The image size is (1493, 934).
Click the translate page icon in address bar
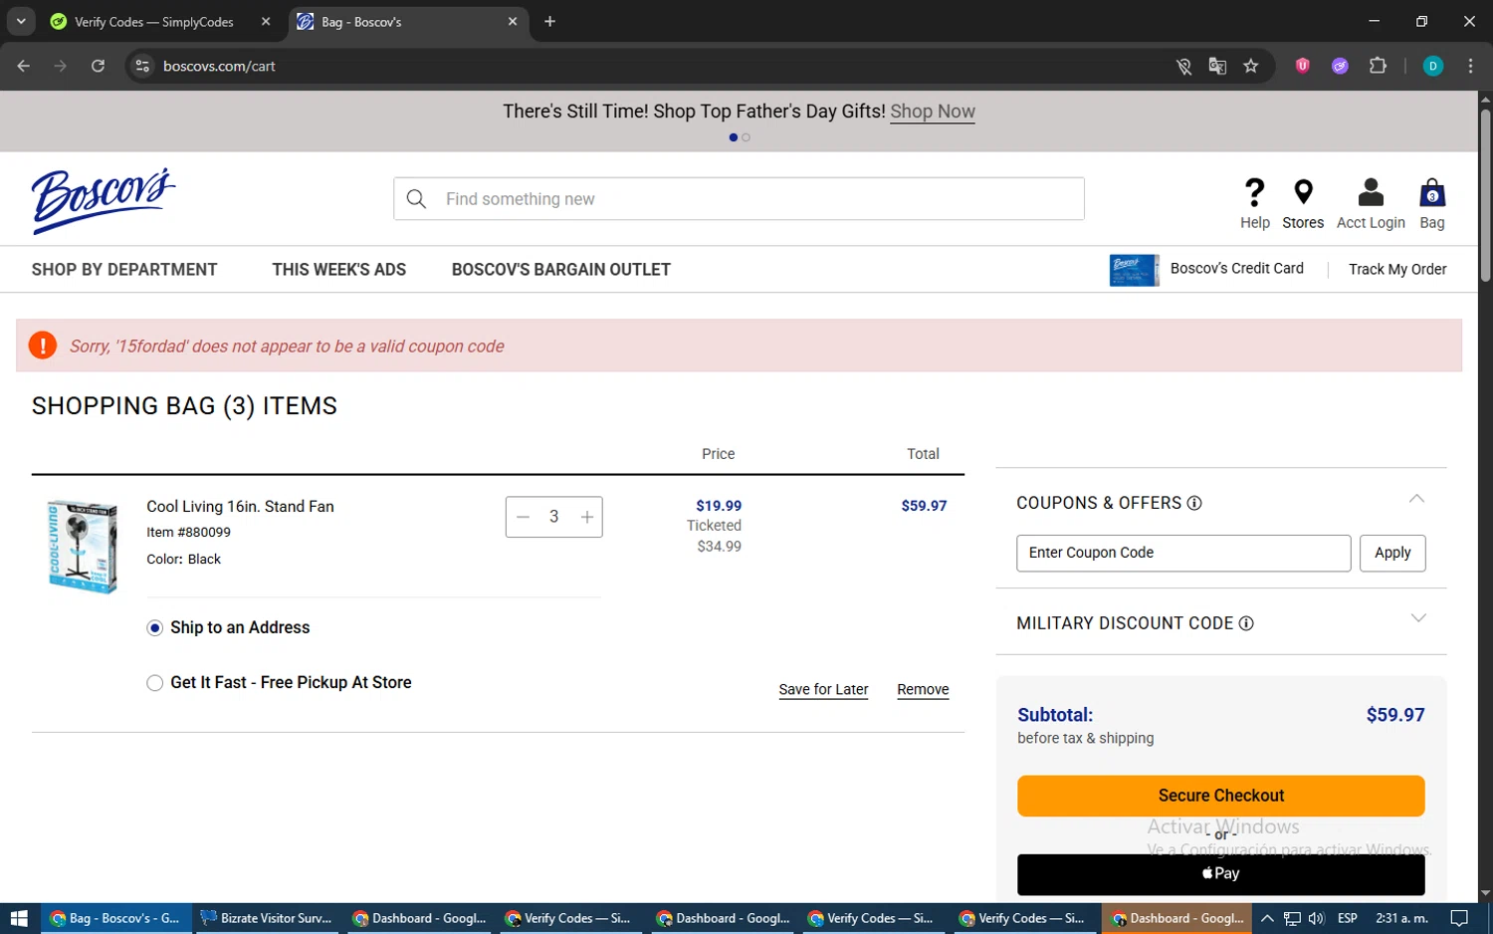[x=1217, y=66]
